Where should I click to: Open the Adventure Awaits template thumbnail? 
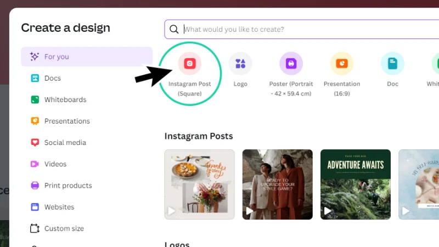click(356, 184)
